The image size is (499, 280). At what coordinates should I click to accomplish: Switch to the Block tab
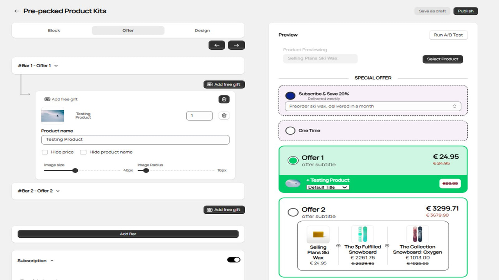pos(54,30)
